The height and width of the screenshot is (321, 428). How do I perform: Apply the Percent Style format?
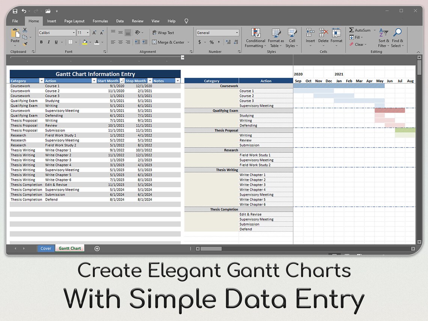(212, 42)
